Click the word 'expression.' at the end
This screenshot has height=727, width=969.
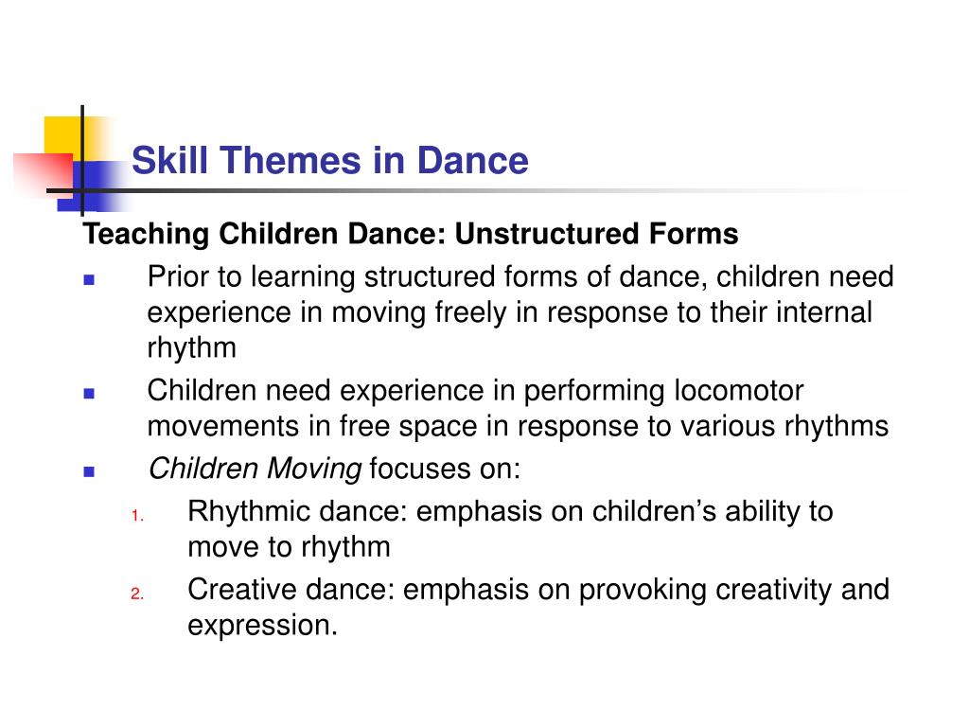(263, 626)
